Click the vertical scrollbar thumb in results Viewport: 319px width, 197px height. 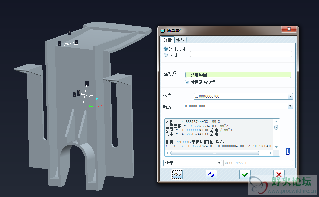(x=276, y=127)
